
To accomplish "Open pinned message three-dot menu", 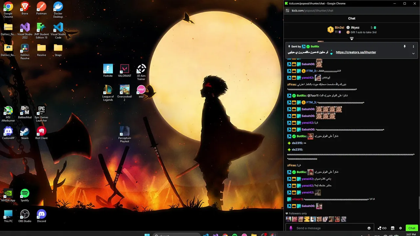I will (413, 47).
